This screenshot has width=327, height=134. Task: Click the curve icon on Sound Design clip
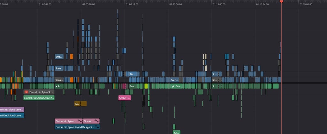pos(97,127)
